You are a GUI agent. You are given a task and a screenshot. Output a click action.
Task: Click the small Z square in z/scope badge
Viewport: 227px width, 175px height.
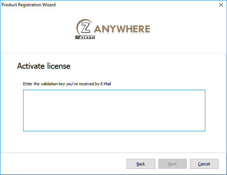click(78, 37)
